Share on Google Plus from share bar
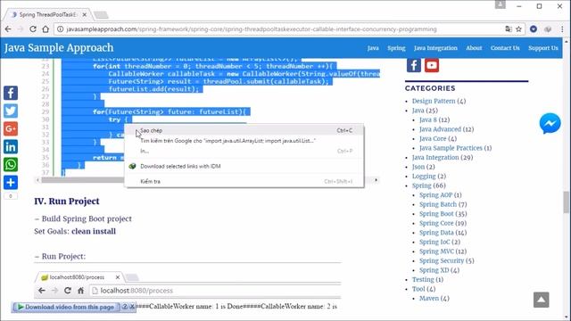 point(11,128)
